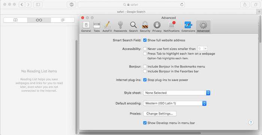The width and height of the screenshot is (262, 135).
Task: Click the Safari forward button
Action: [28, 4]
